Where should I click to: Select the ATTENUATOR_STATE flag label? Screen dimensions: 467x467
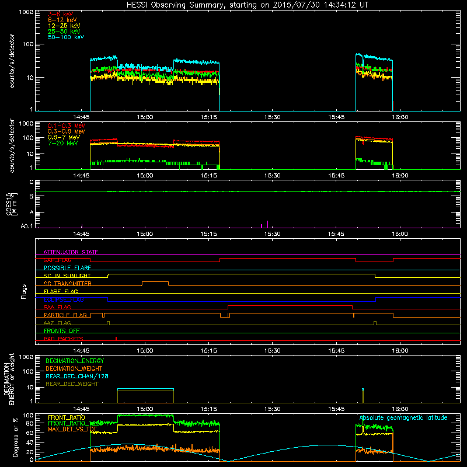coord(71,252)
